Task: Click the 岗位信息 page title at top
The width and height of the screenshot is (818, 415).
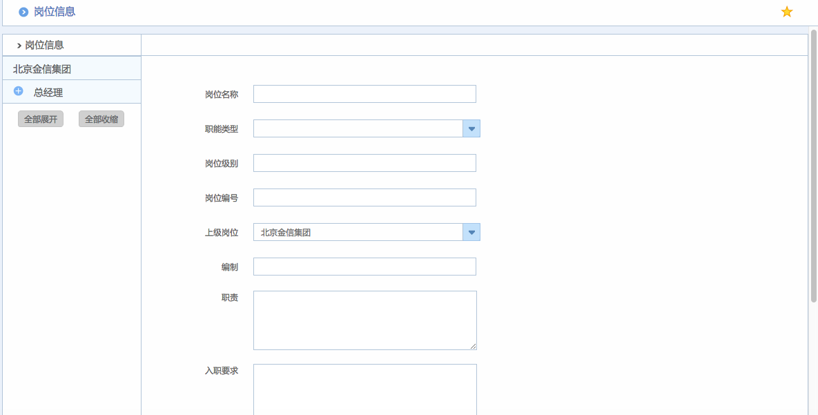Action: 55,12
